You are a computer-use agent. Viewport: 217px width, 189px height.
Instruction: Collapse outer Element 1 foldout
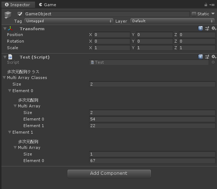(10, 132)
